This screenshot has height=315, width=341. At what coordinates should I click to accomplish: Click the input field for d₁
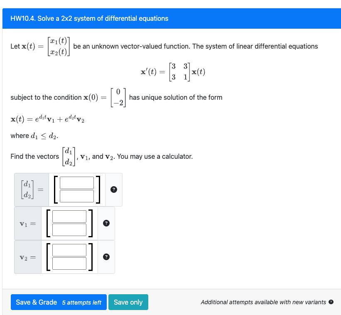point(76,182)
